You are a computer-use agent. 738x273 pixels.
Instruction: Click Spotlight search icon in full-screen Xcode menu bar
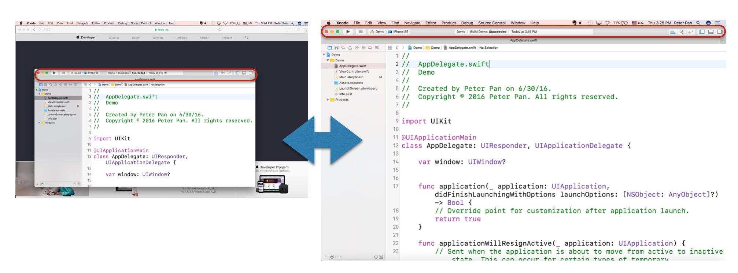[698, 23]
